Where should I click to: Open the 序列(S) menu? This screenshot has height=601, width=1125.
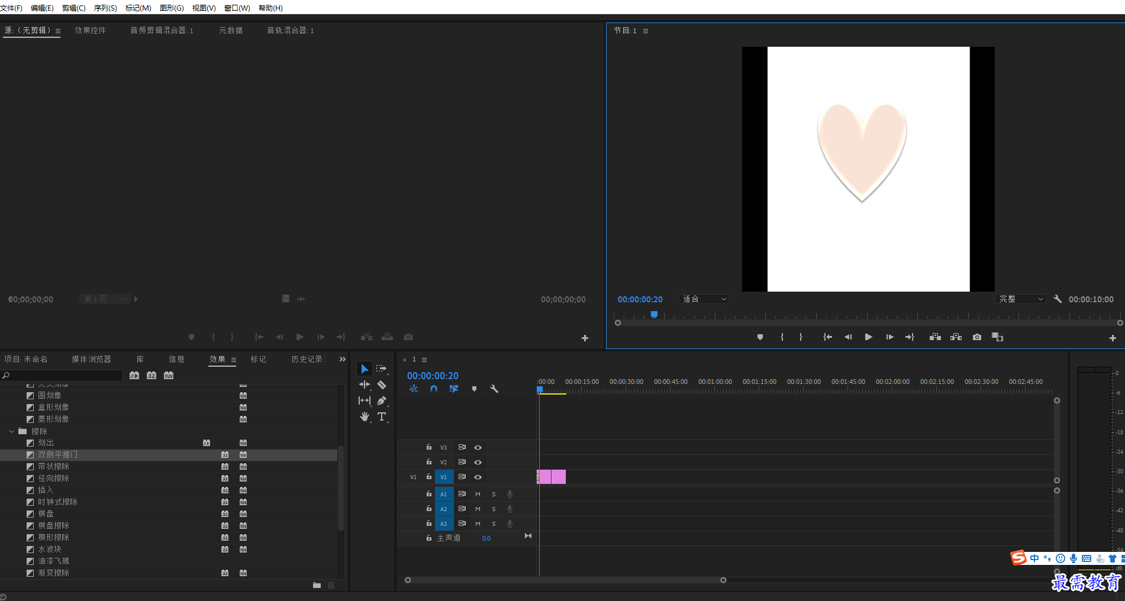pos(105,8)
